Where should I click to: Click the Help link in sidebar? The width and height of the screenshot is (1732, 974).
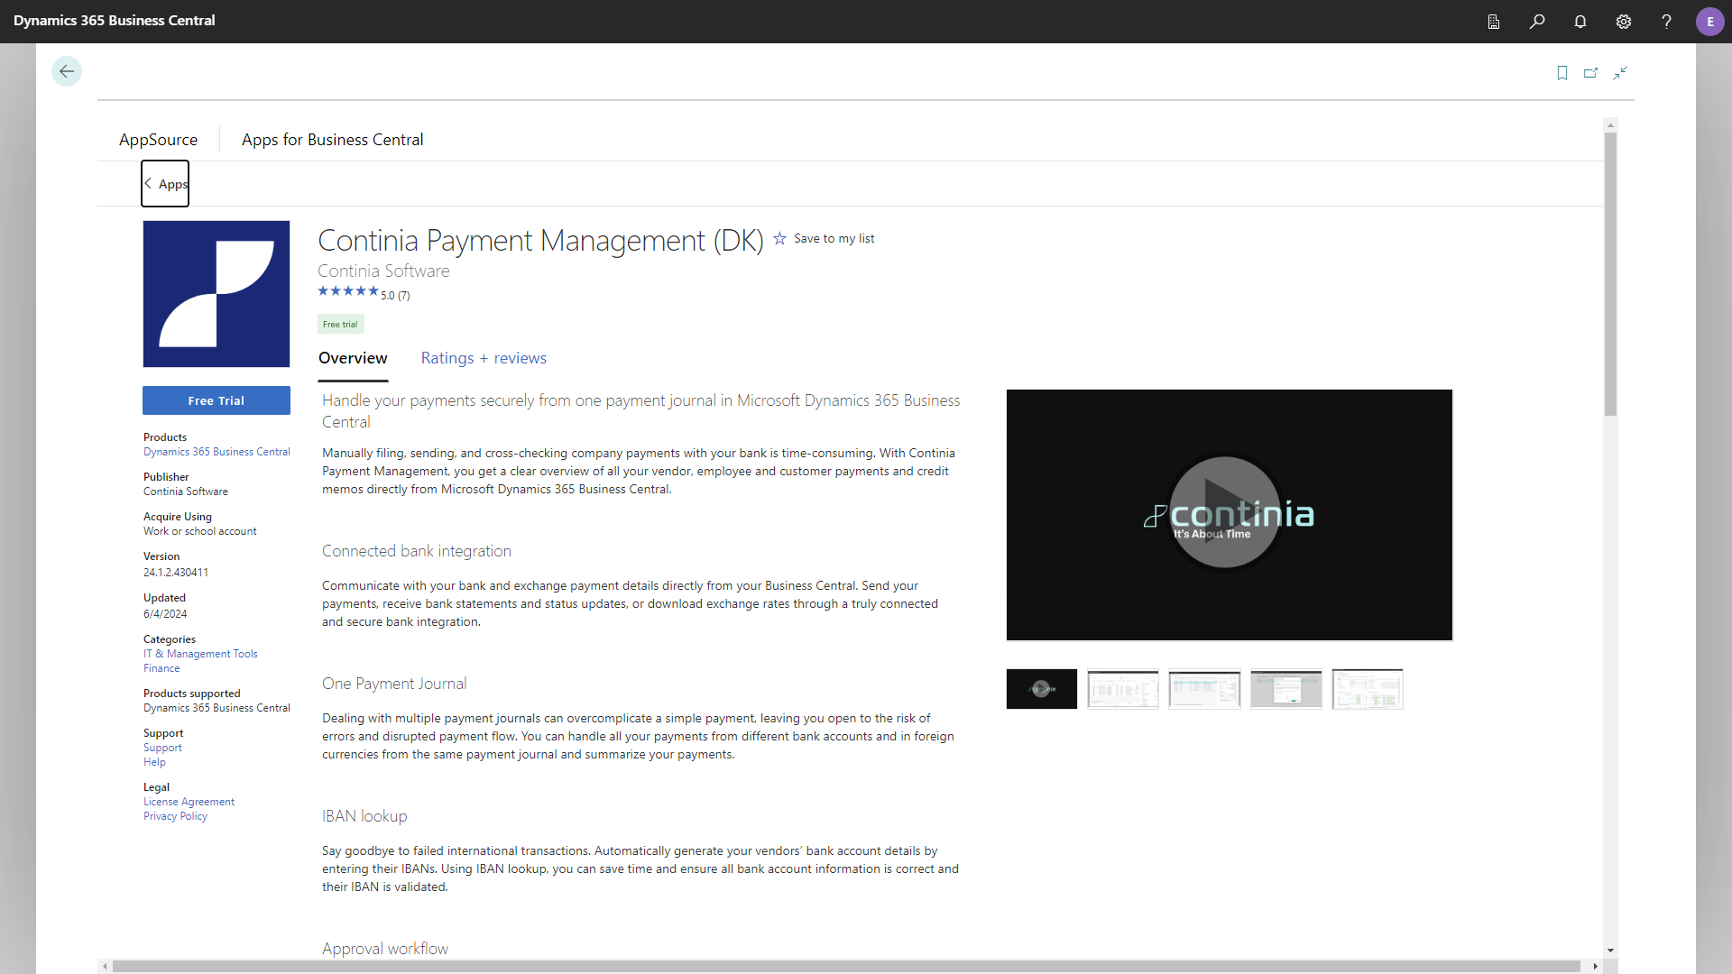coord(154,761)
